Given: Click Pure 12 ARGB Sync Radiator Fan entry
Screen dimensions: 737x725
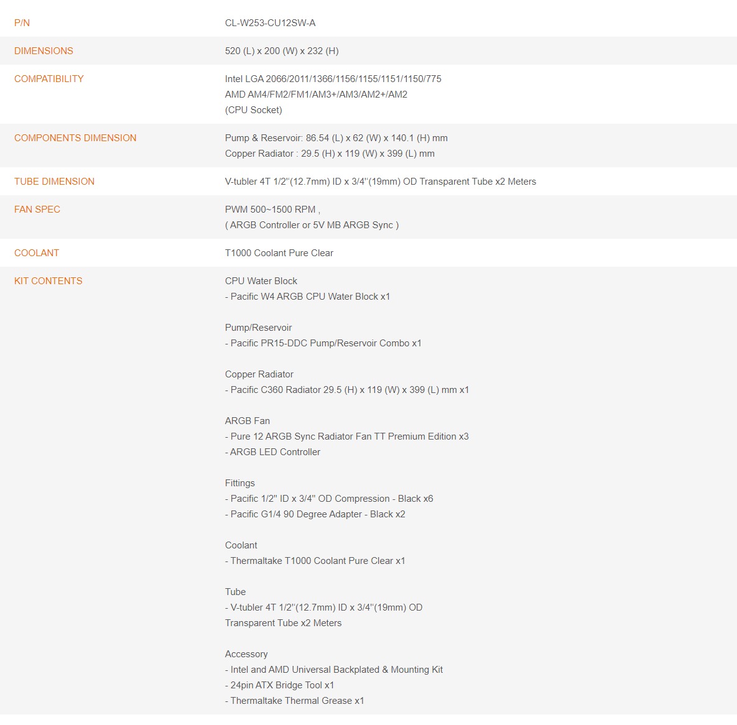Looking at the screenshot, I should click(347, 436).
